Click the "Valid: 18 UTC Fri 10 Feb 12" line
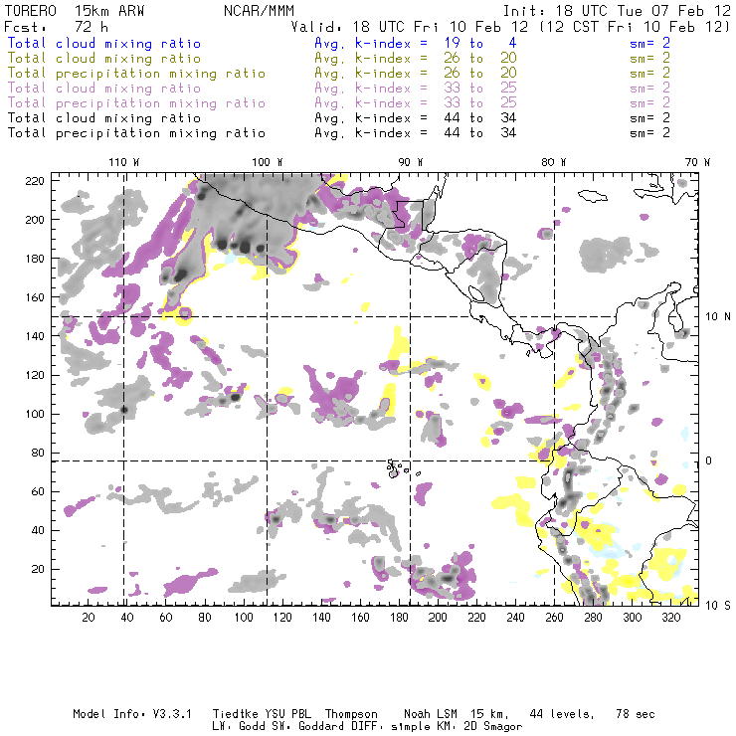The width and height of the screenshot is (736, 736). (410, 27)
